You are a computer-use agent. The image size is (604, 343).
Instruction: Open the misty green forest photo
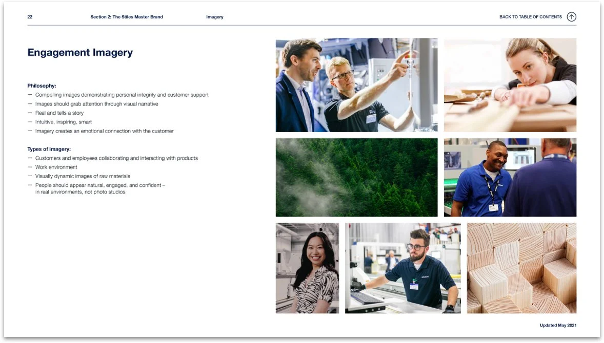[x=357, y=178]
